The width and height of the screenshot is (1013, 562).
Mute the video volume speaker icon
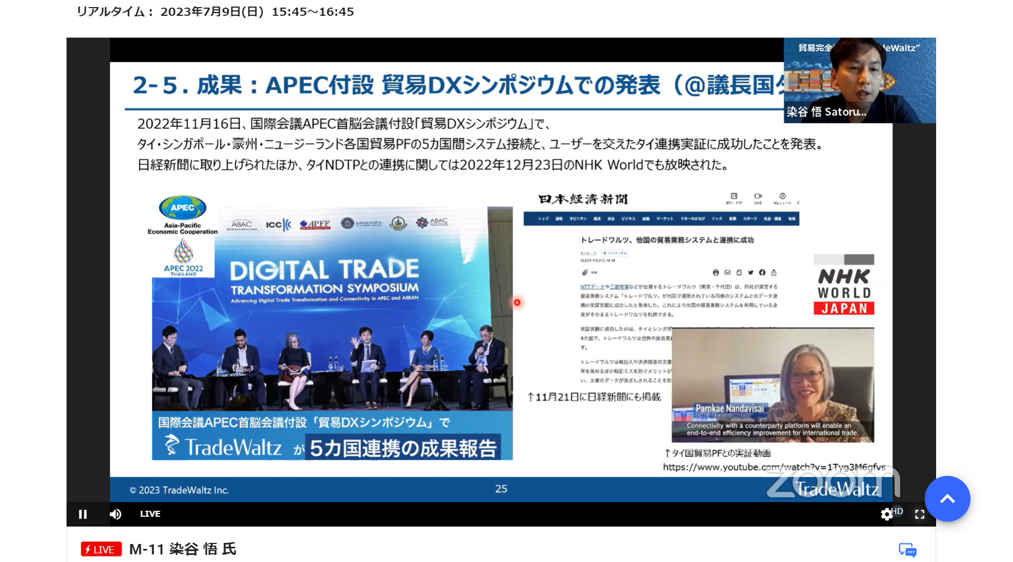pos(116,514)
